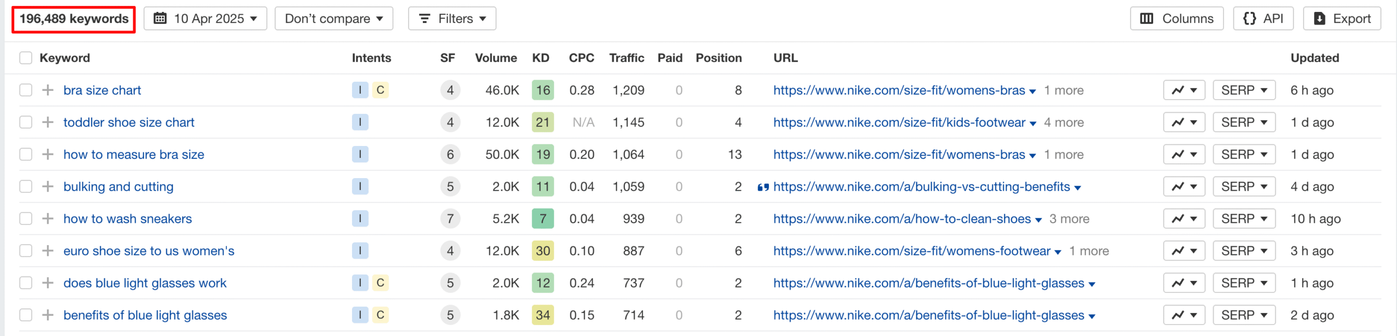Click '4 more' next to kids-footwear URL
The width and height of the screenshot is (1397, 336).
click(x=1064, y=123)
